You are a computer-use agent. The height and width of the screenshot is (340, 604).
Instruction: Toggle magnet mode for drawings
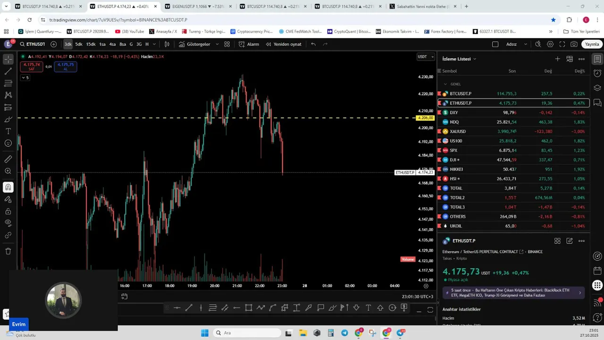pos(8,187)
